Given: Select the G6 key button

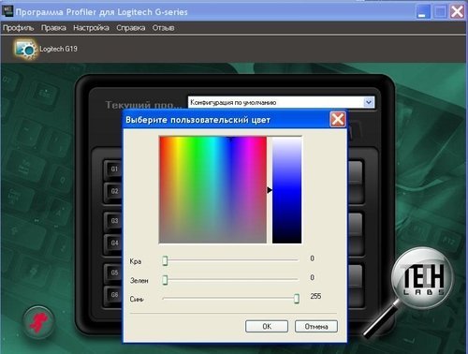Looking at the screenshot, I should (x=113, y=294).
